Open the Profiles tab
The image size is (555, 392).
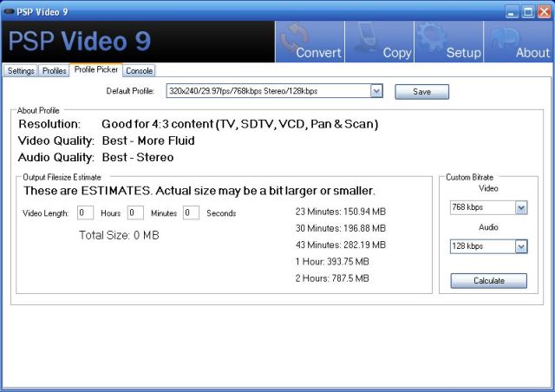[x=55, y=71]
